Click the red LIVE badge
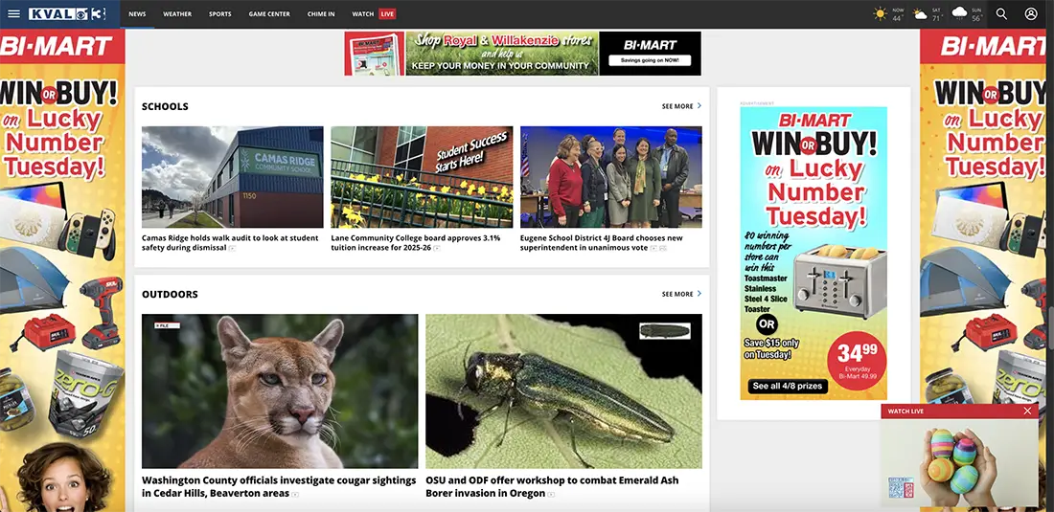Viewport: 1054px width, 512px height. tap(387, 13)
